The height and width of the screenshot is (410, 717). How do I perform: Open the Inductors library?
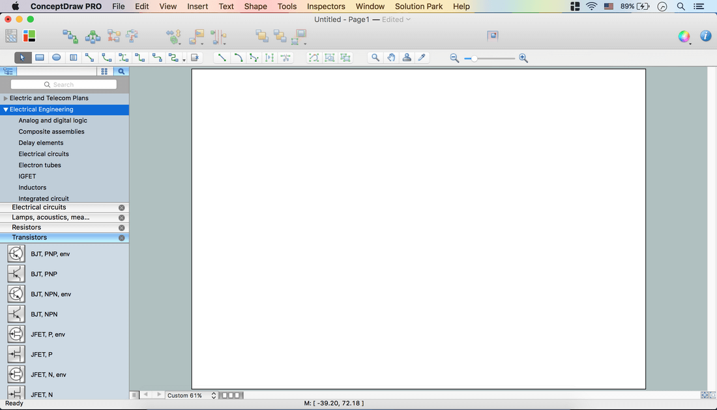33,187
